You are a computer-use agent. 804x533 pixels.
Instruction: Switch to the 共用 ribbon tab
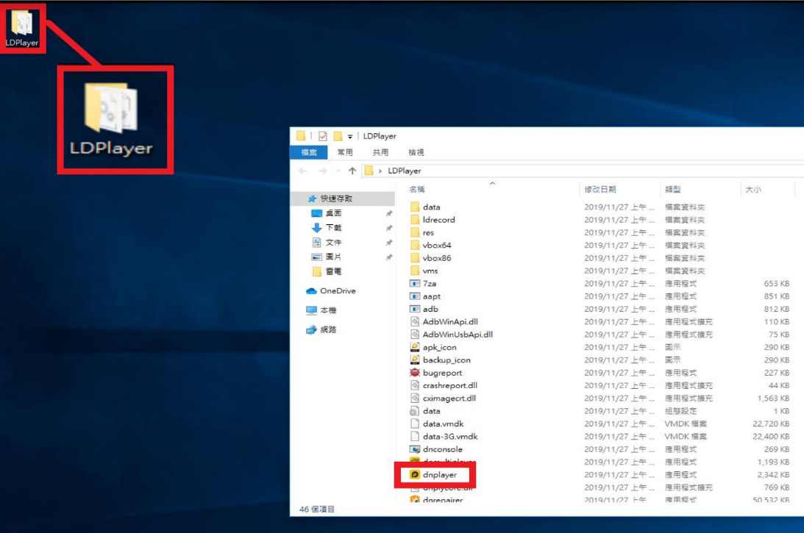[x=380, y=152]
